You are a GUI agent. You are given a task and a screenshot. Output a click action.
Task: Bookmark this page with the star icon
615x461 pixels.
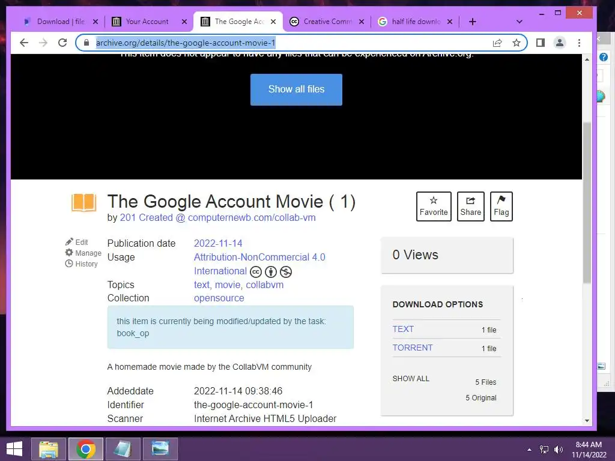(x=517, y=43)
